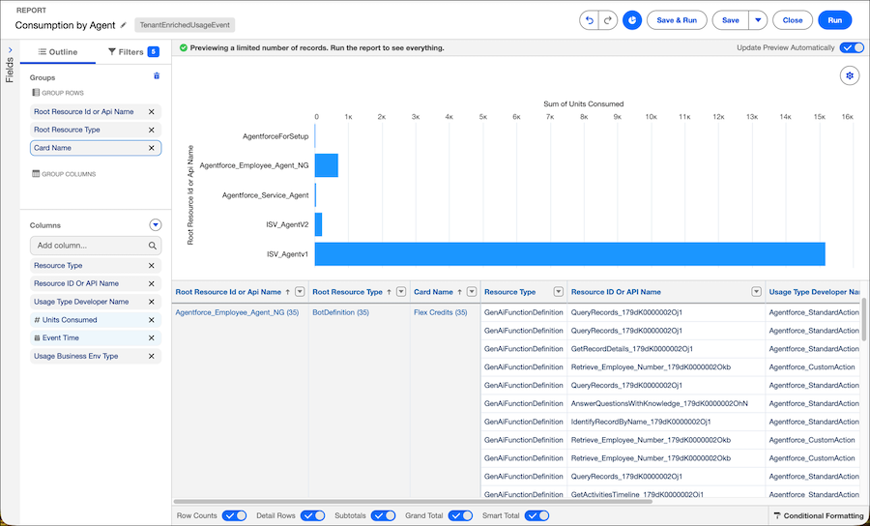Click the vertical table scrollbar

coord(863,320)
